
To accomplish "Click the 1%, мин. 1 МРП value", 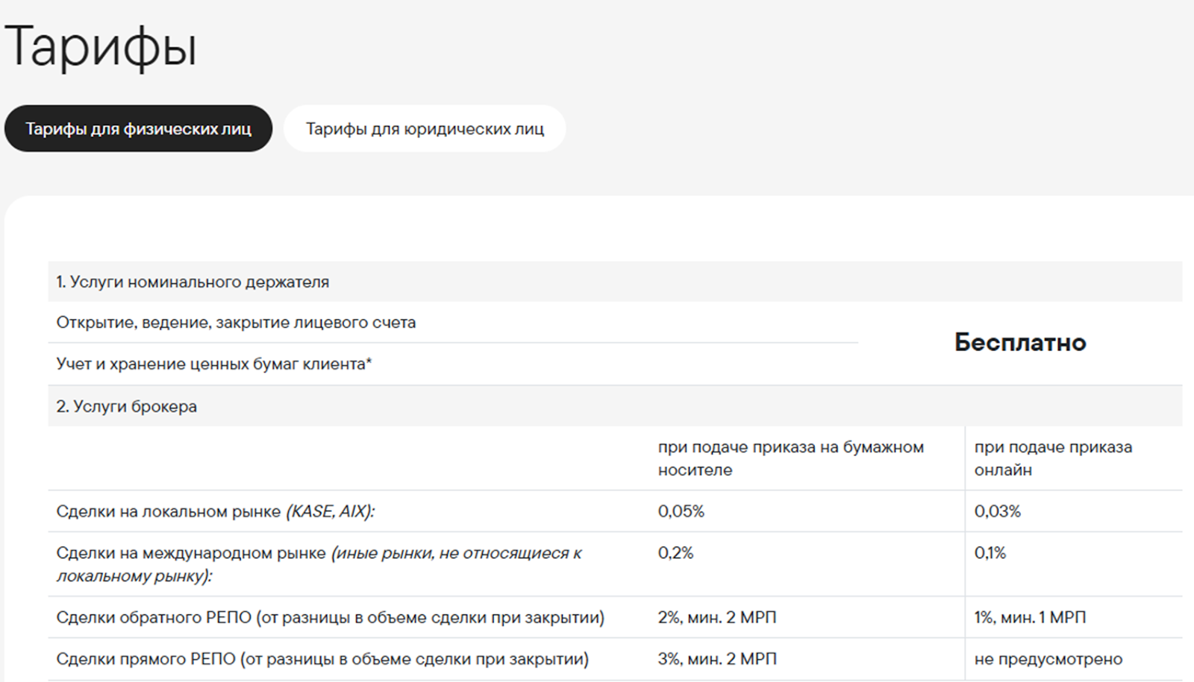I will click(x=1030, y=617).
